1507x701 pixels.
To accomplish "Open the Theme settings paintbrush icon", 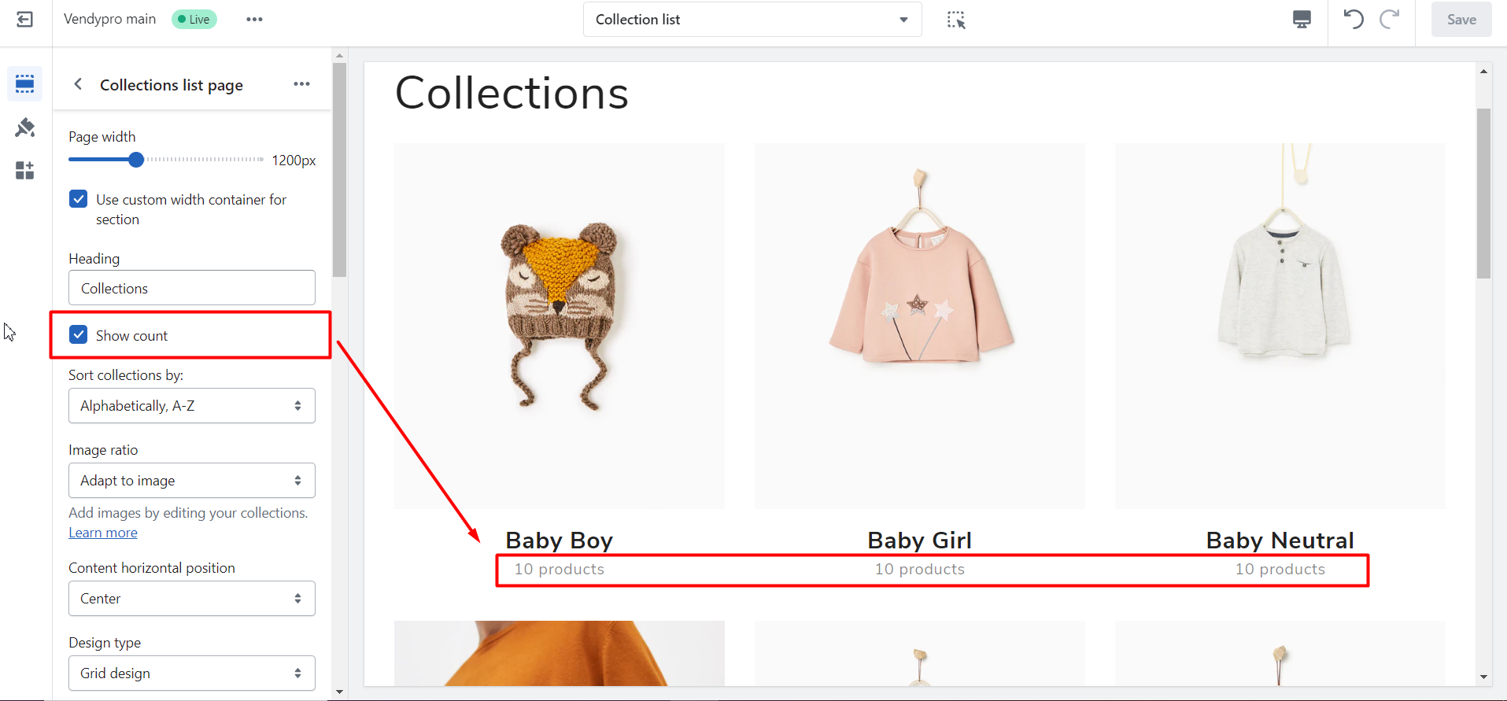I will tap(25, 127).
